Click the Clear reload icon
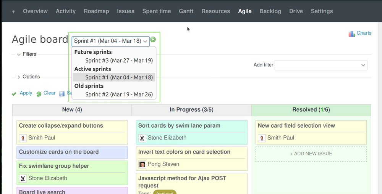The height and width of the screenshot is (194, 382). pyautogui.click(x=39, y=94)
